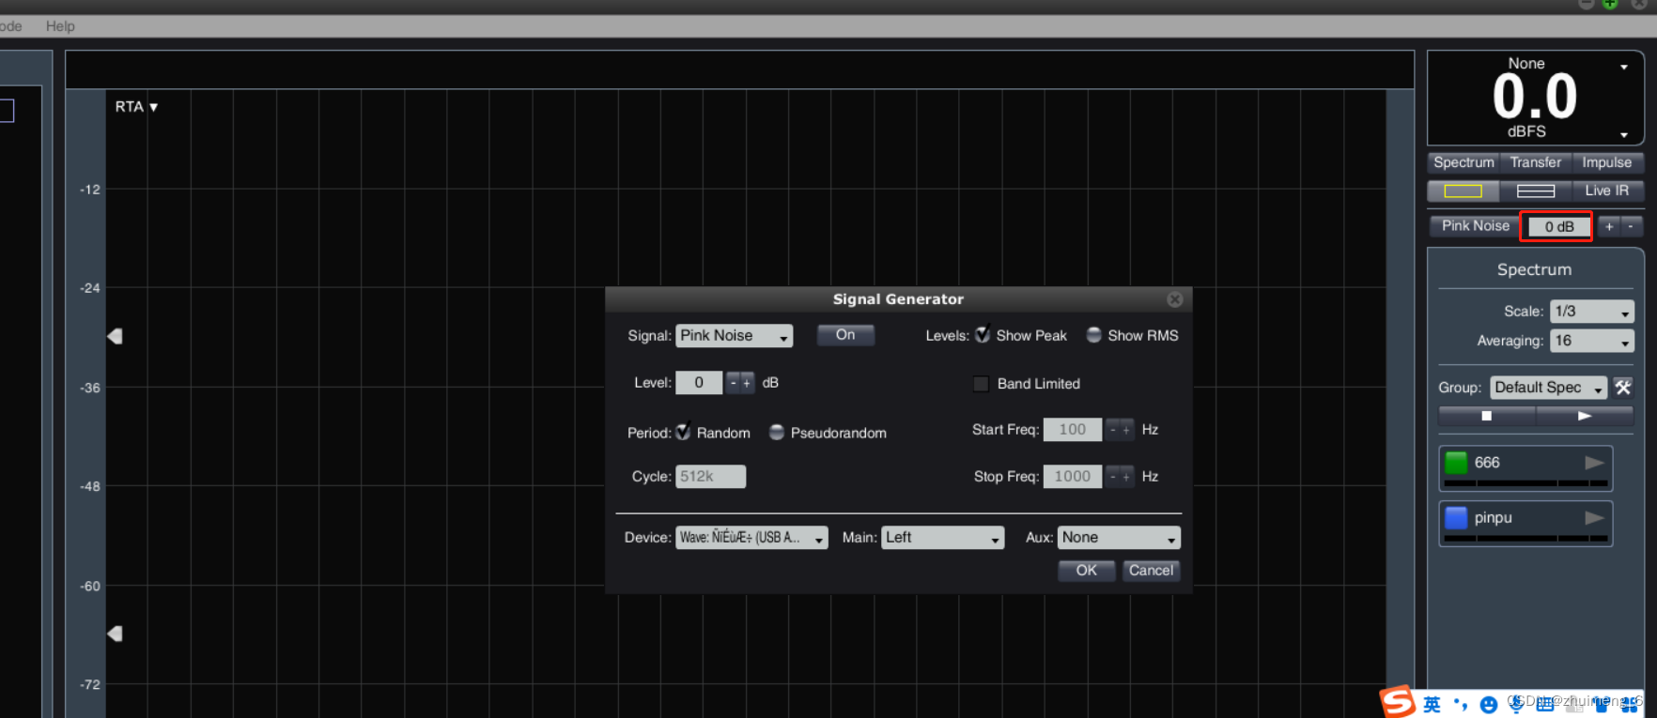Image resolution: width=1657 pixels, height=718 pixels.
Task: Switch Sogou input language (英) indicator
Action: 1432,704
